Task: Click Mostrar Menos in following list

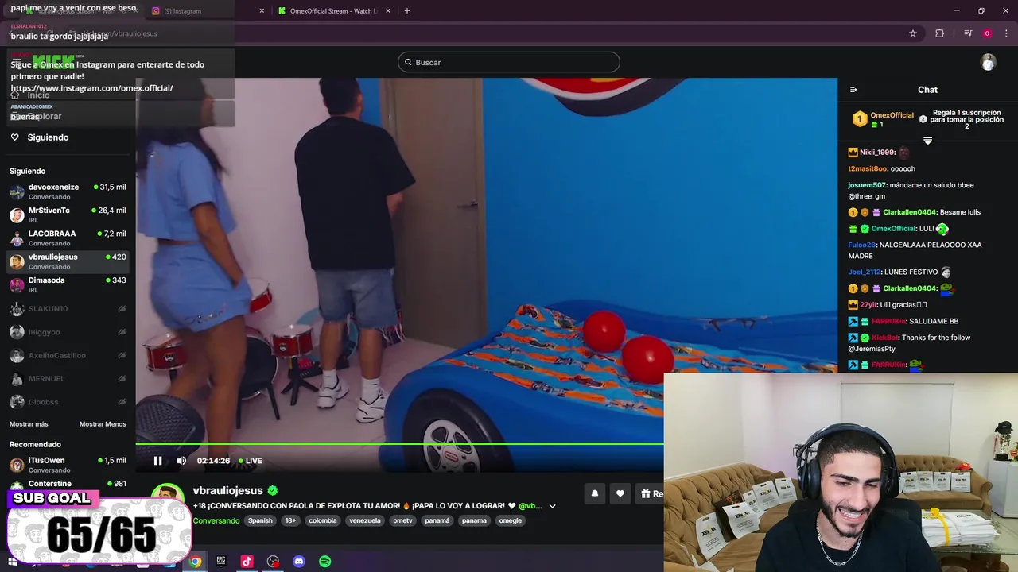Action: click(x=103, y=424)
